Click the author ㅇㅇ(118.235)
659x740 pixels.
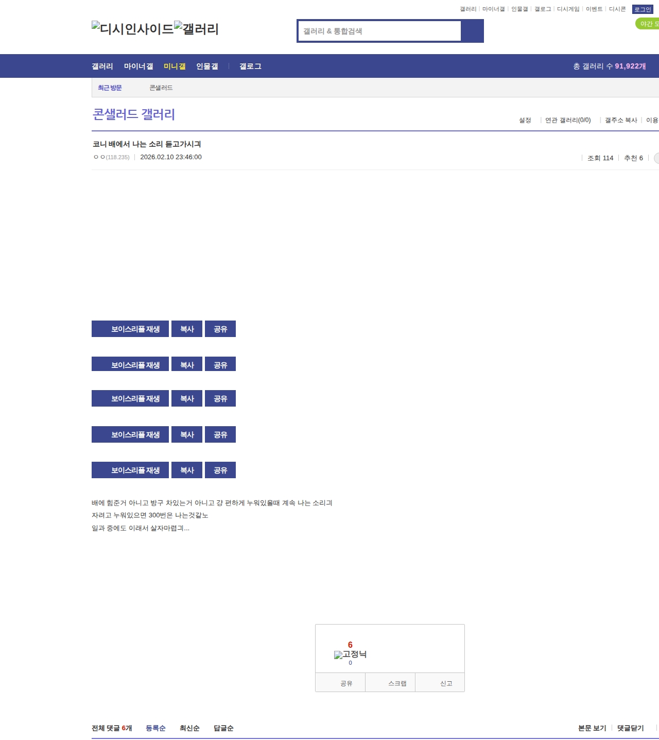pyautogui.click(x=111, y=157)
